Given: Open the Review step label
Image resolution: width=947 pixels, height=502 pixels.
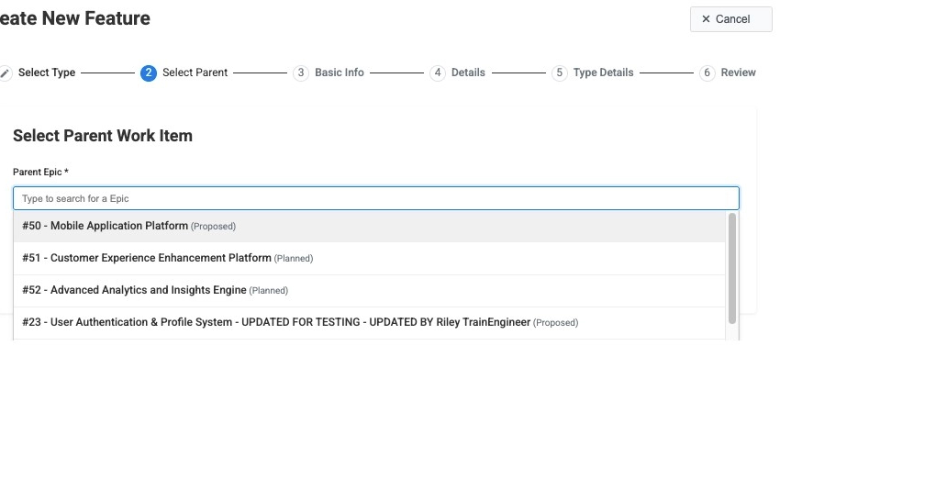Looking at the screenshot, I should (x=738, y=73).
